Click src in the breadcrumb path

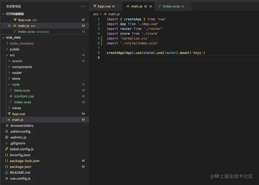click(96, 14)
